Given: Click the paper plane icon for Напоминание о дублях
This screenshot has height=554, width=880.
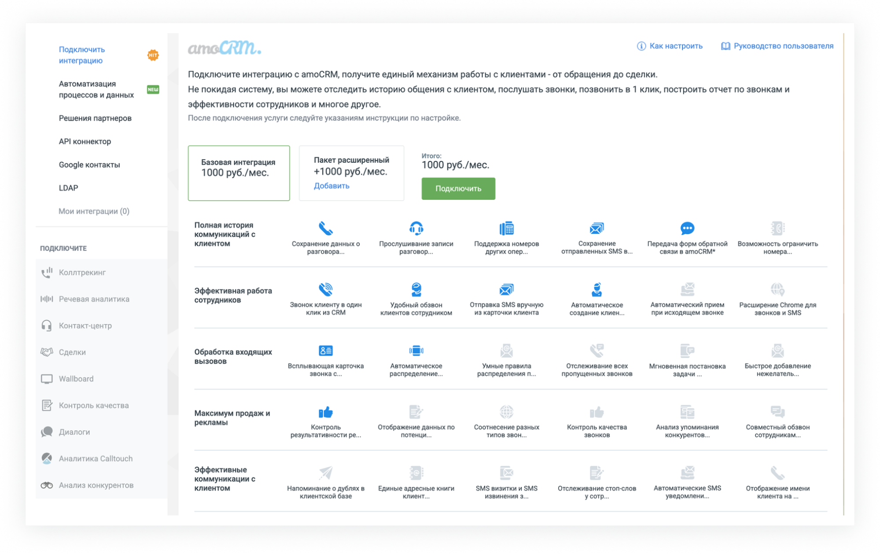Looking at the screenshot, I should click(x=325, y=473).
